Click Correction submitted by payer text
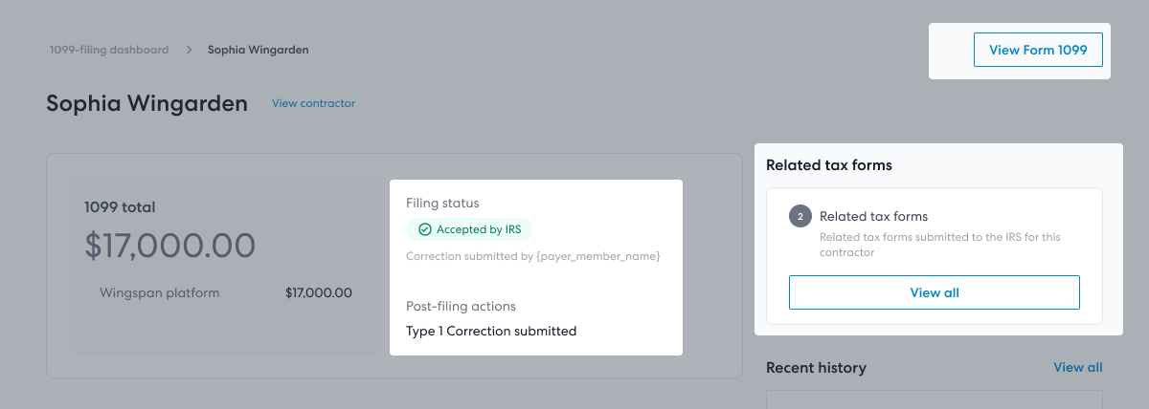The image size is (1149, 409). pos(533,256)
